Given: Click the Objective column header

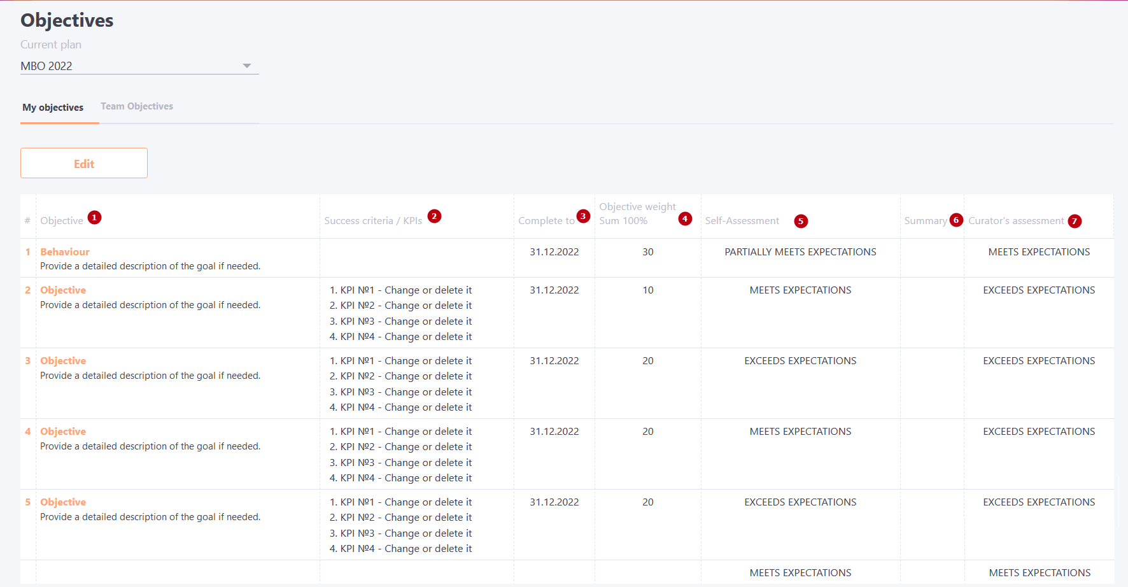Looking at the screenshot, I should (x=62, y=221).
